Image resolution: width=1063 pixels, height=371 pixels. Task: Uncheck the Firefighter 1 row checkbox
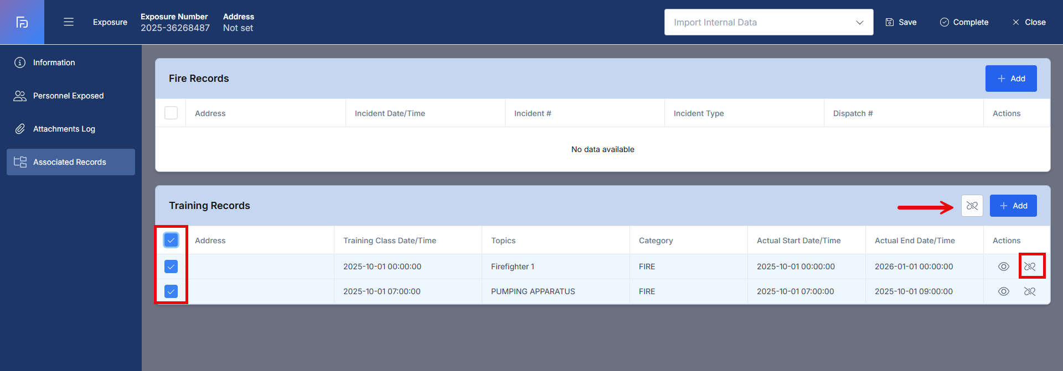(171, 267)
